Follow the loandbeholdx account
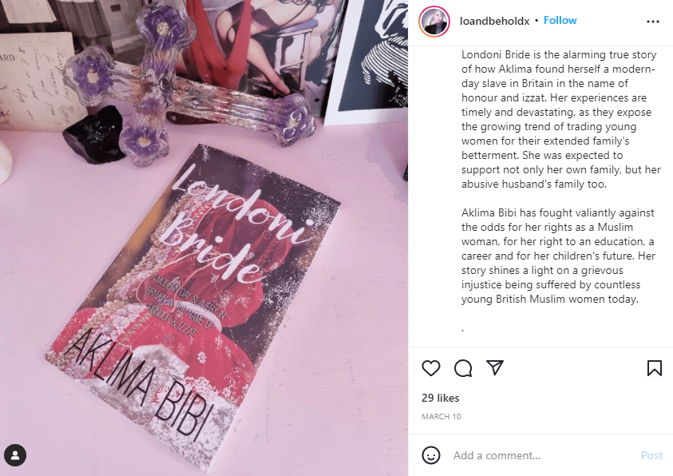Screen dimensions: 673x476 [560, 20]
